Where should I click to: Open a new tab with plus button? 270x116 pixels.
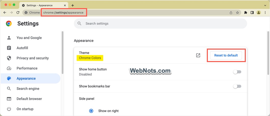[73, 5]
